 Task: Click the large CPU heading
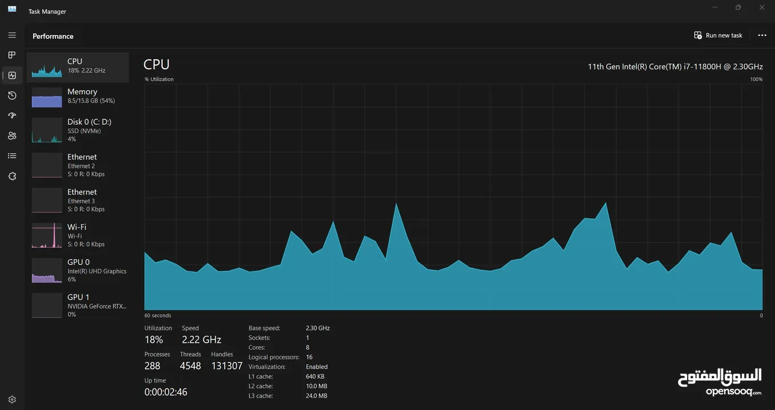click(x=156, y=64)
